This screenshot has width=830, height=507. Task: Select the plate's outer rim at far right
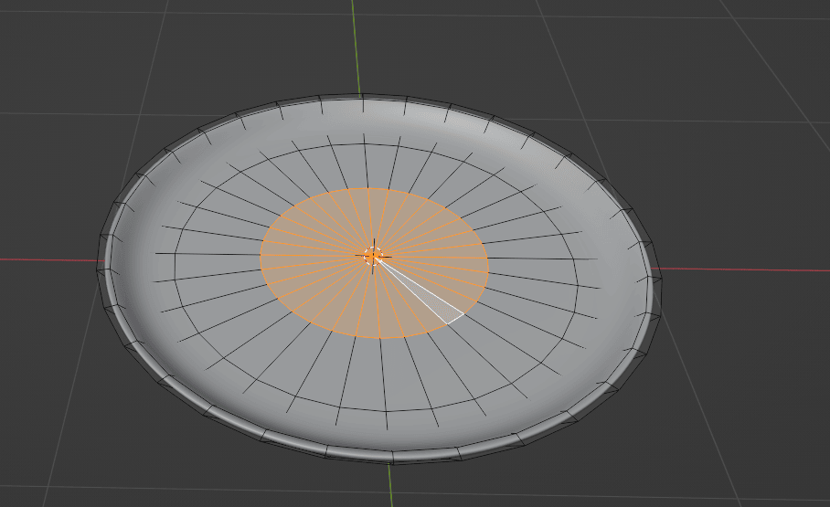(x=654, y=274)
